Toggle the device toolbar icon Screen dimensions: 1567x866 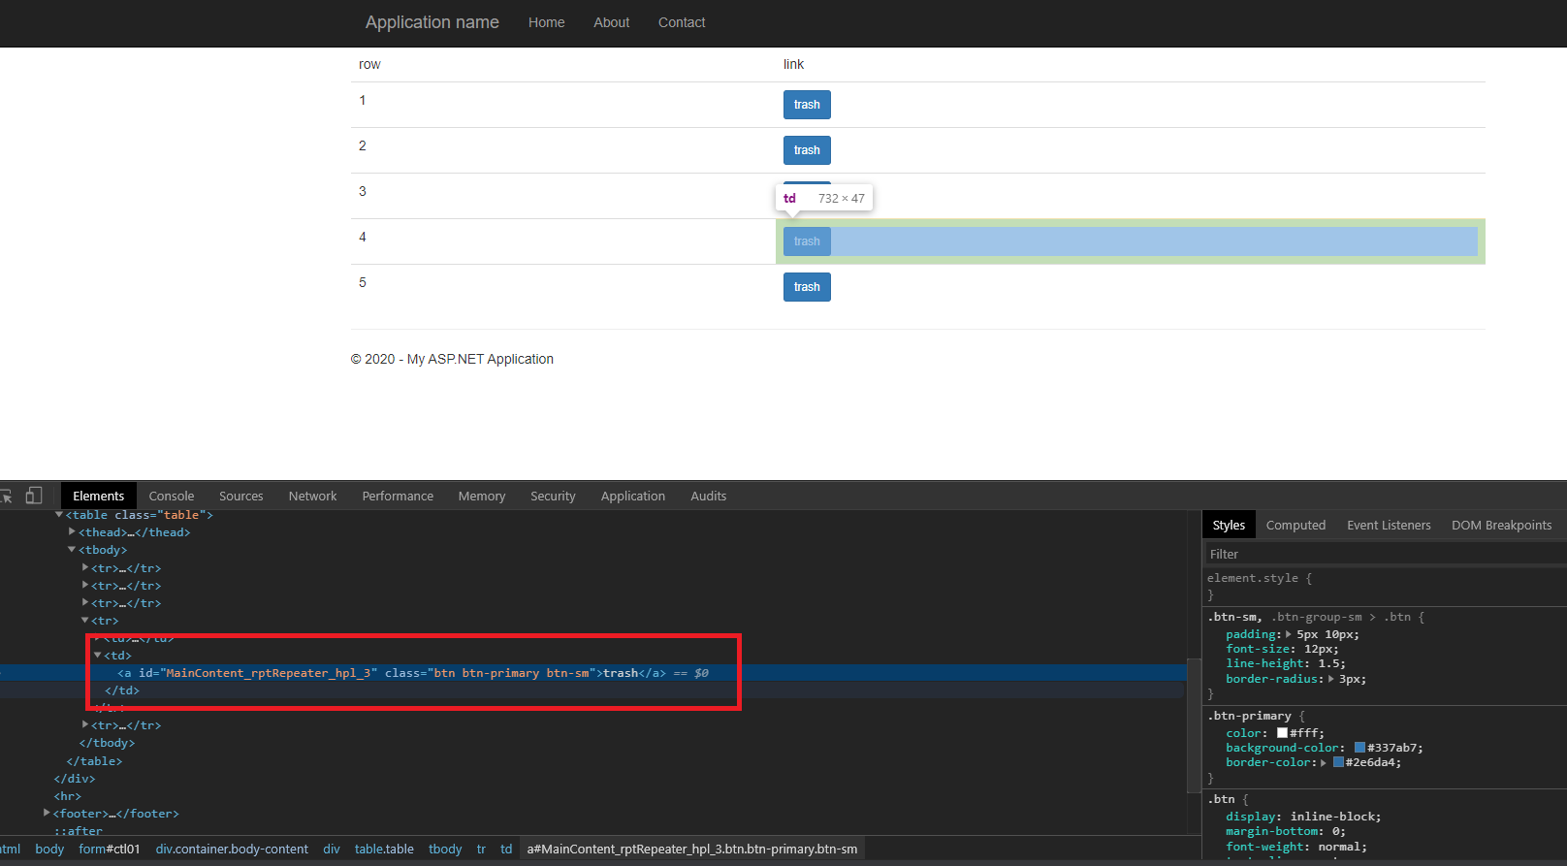(34, 496)
